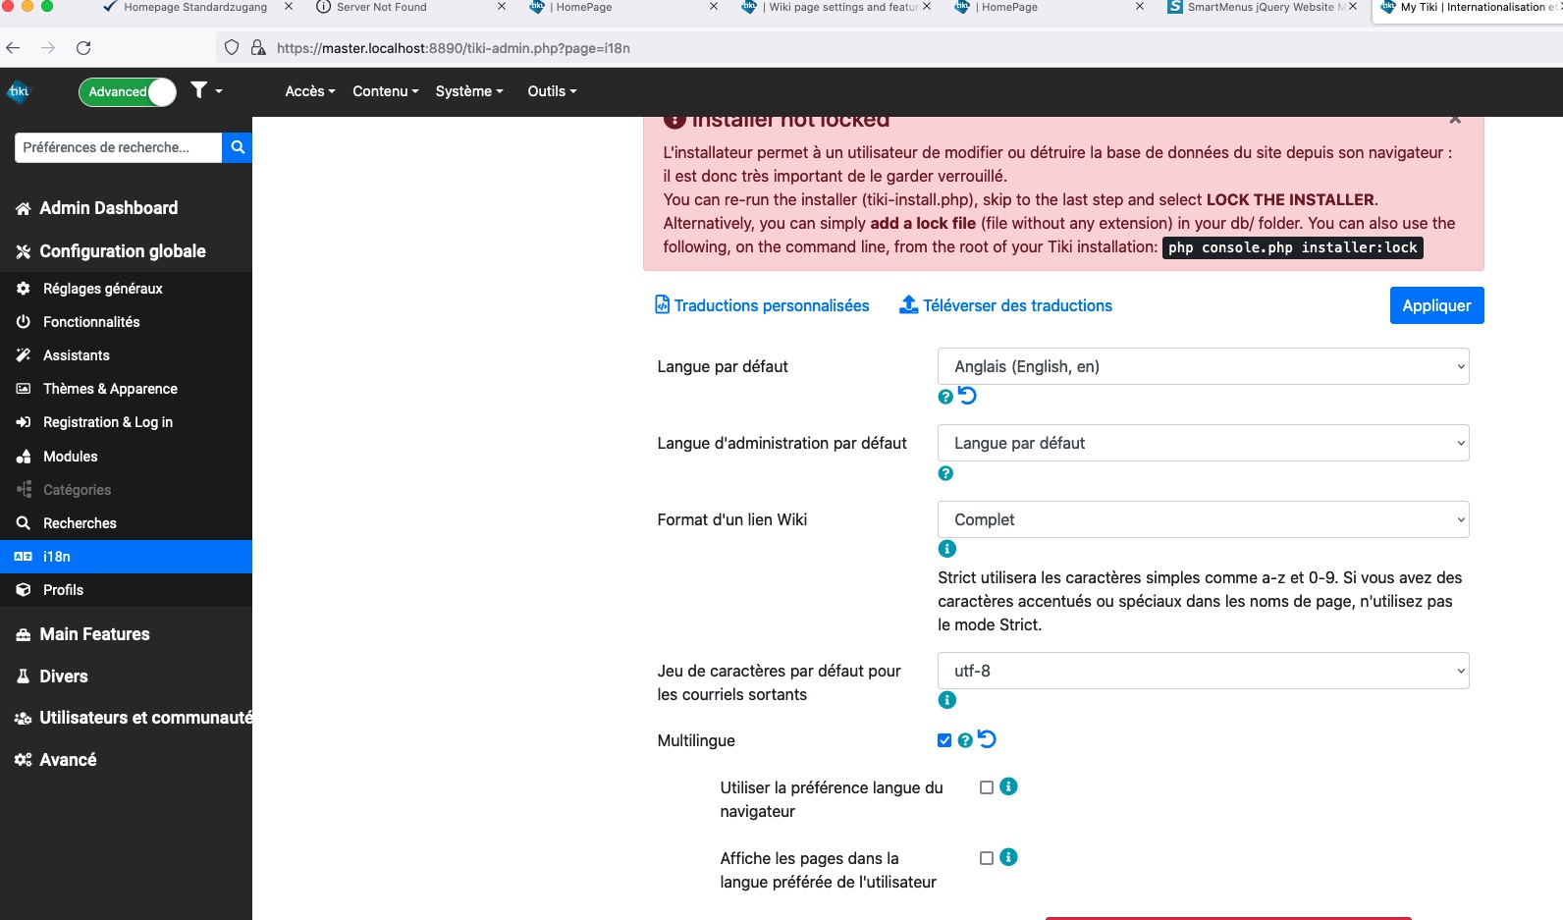Click the browser address bar URL
The image size is (1563, 920).
(x=454, y=48)
